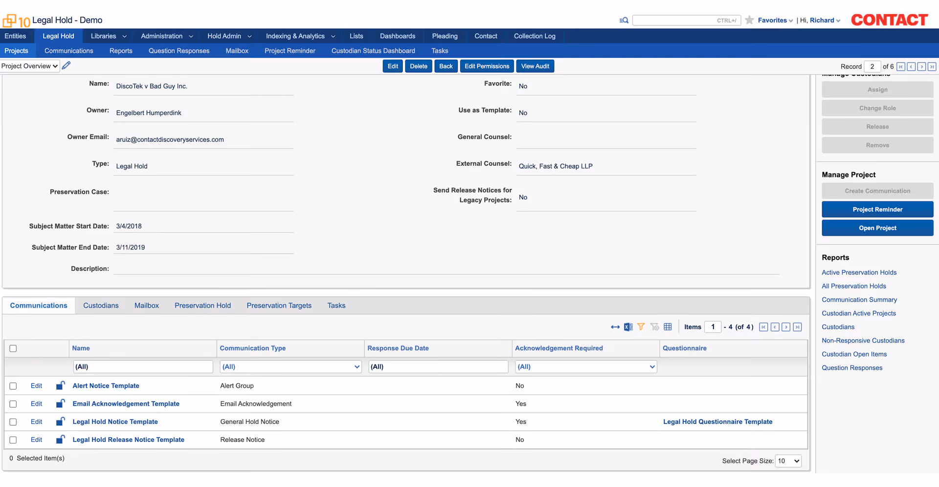Open the grid column chooser icon
Screen dimensions: 939x487
pos(668,327)
